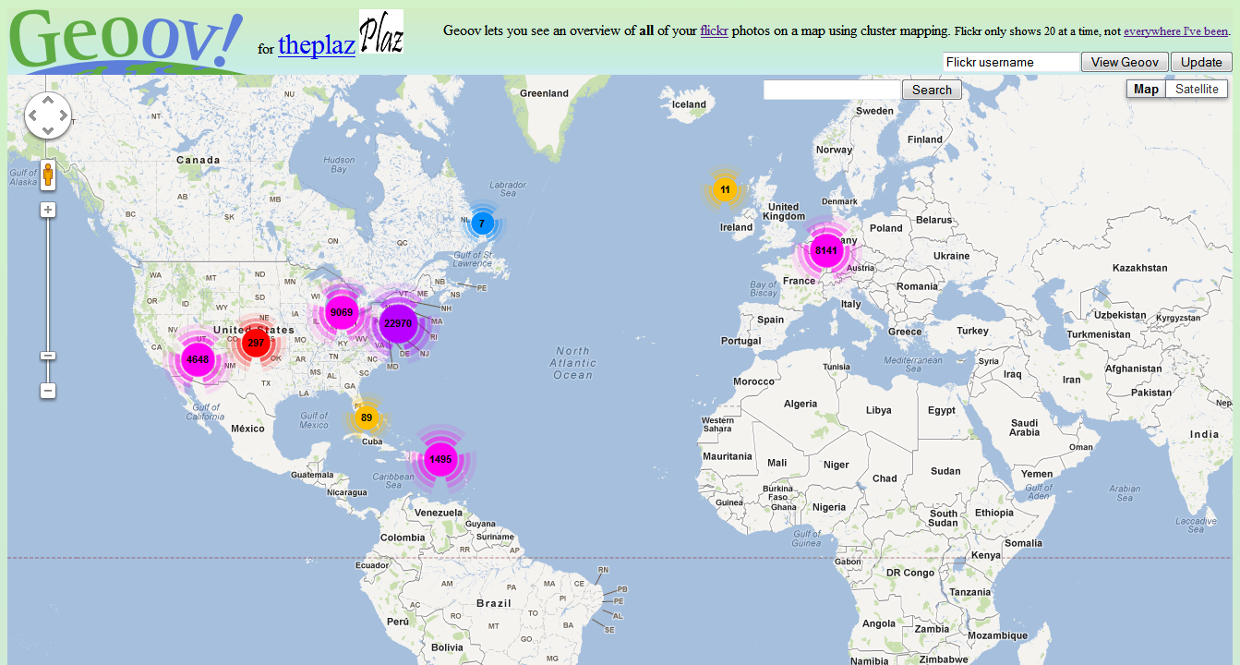
Task: Open the 1495 cluster in the Caribbean
Action: (x=440, y=459)
